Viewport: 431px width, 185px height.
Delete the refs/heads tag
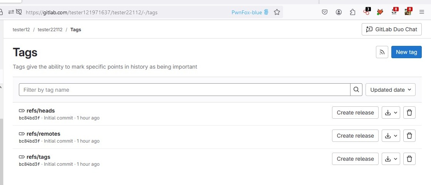(409, 113)
